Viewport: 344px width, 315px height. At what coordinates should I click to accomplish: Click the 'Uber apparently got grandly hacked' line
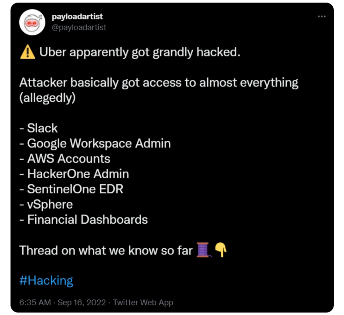click(140, 52)
